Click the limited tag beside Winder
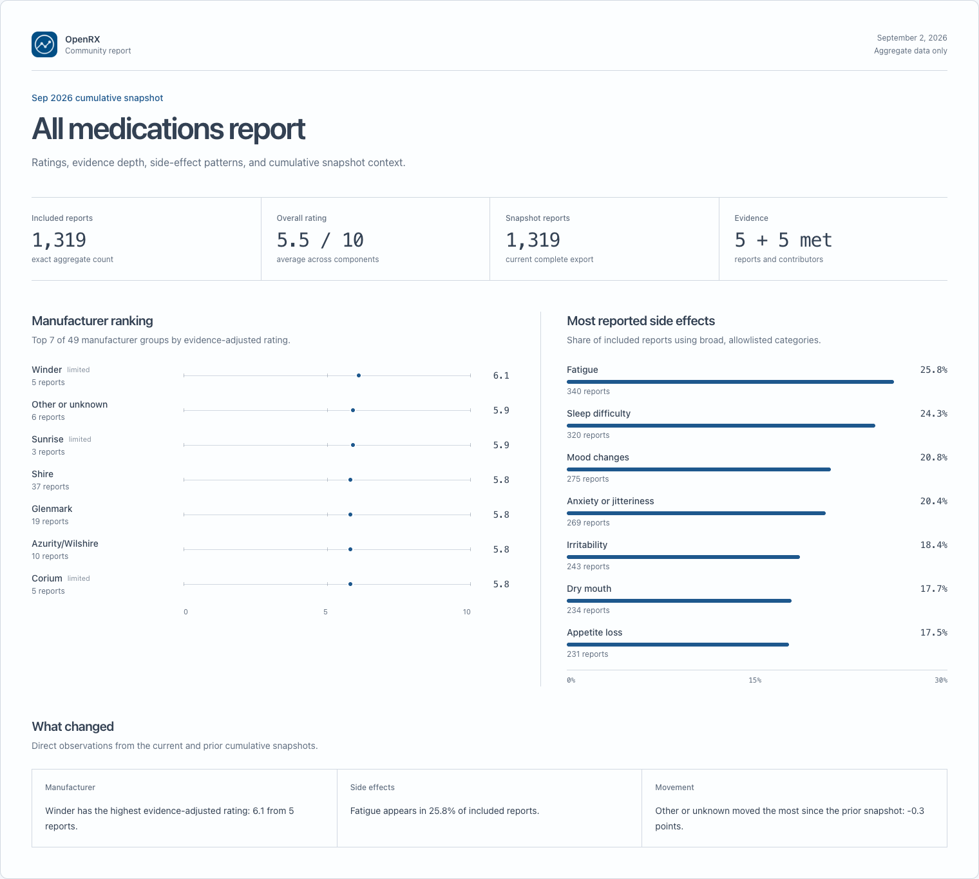The height and width of the screenshot is (879, 979). 79,370
